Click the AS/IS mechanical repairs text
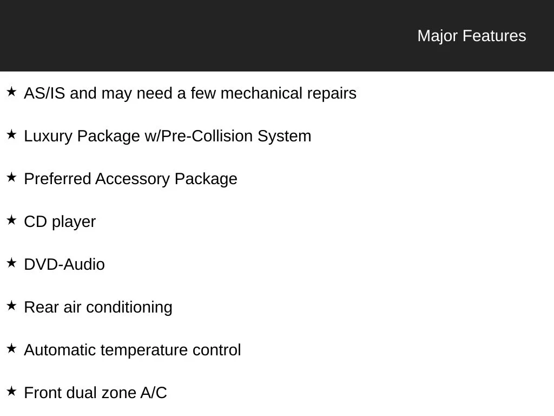The image size is (554, 416). tap(190, 93)
